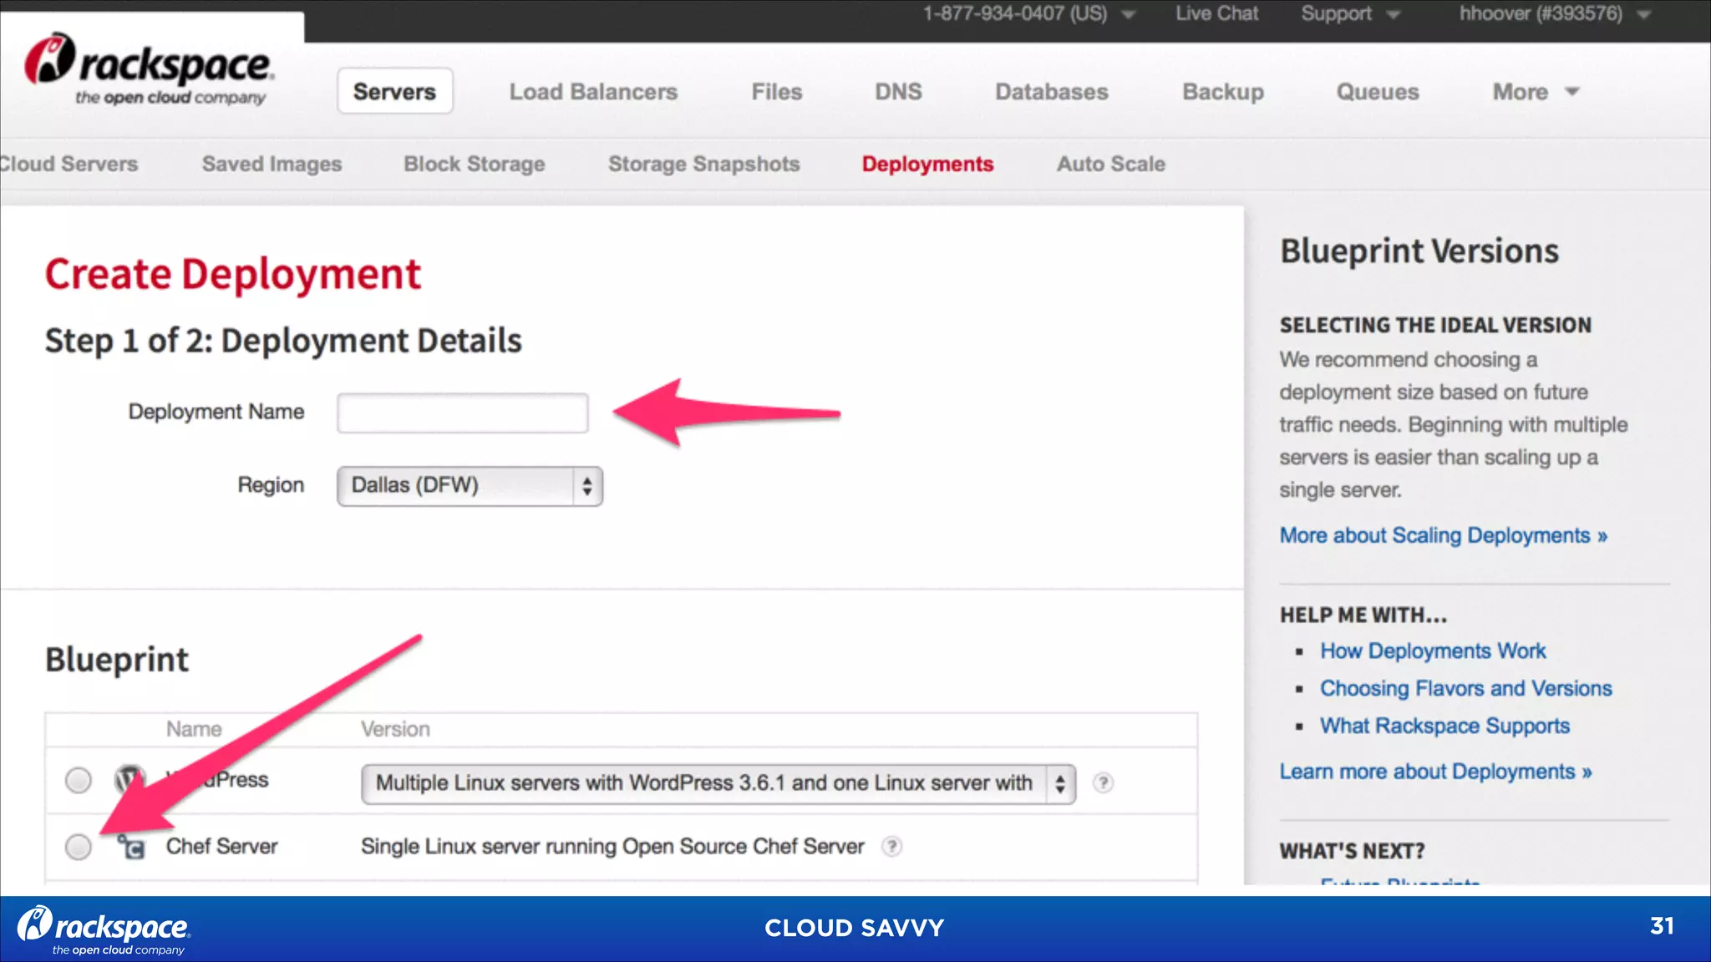Switch to the Load Balancers tab

pos(593,92)
